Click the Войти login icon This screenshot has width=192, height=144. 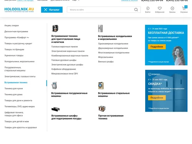pos(148,8)
